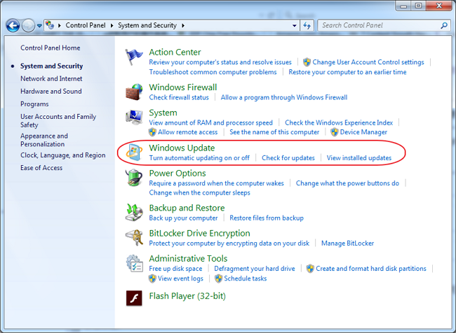Viewport: 456px width, 333px height.
Task: Click the Administrative Tools gear icon
Action: [x=134, y=263]
